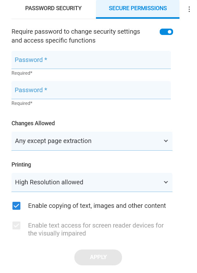Uncheck enable copying of text and images
The width and height of the screenshot is (197, 273).
point(16,206)
